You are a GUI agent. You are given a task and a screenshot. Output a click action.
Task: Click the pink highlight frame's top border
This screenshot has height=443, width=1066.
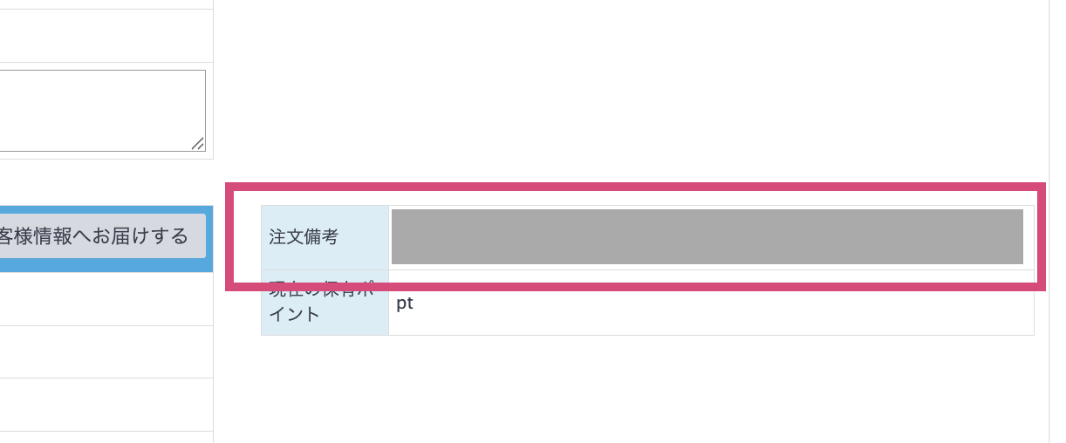(635, 186)
